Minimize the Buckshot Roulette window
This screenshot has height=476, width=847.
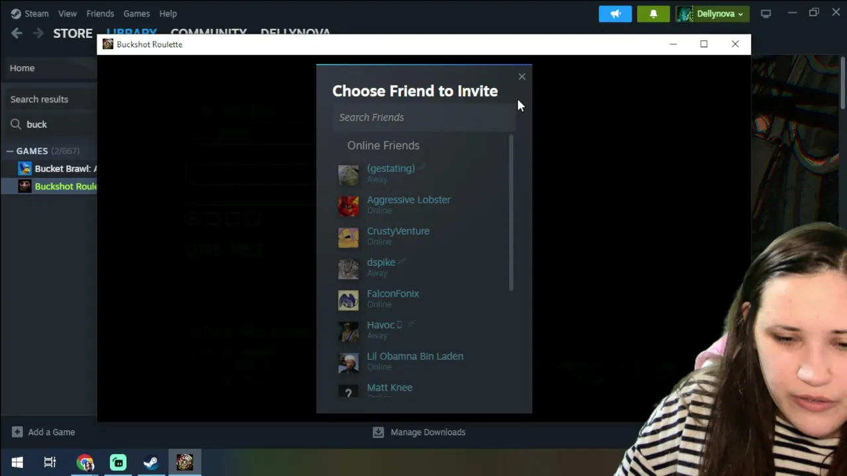point(673,44)
